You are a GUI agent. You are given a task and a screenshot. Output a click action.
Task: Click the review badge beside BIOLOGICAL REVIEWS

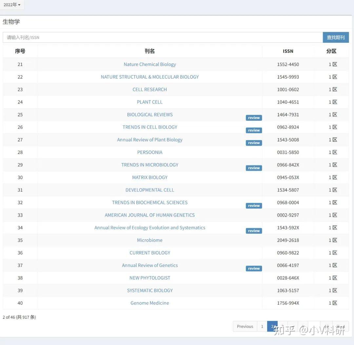(254, 118)
